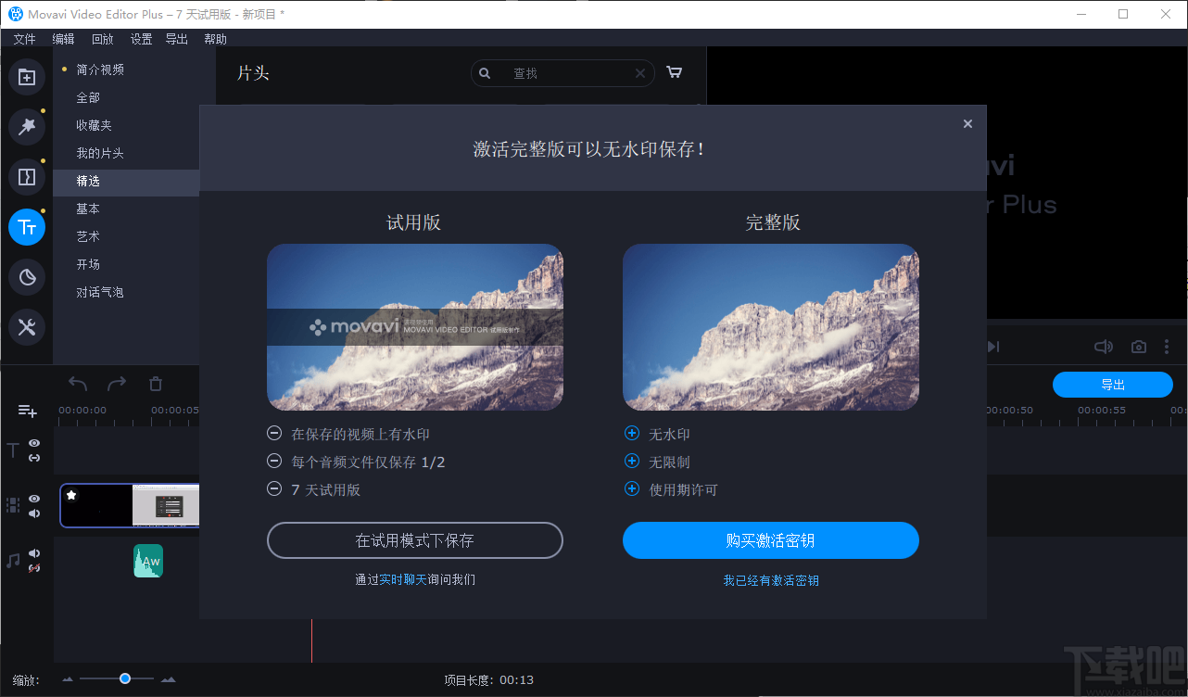
Task: Click the redo arrow above the timeline
Action: pyautogui.click(x=117, y=384)
